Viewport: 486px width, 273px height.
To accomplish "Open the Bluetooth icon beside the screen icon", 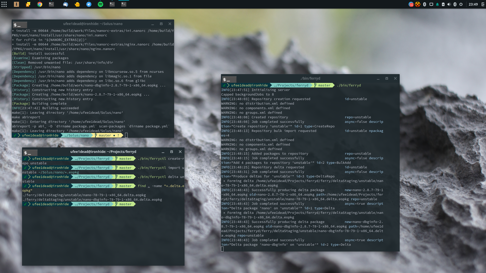I will [425, 4].
